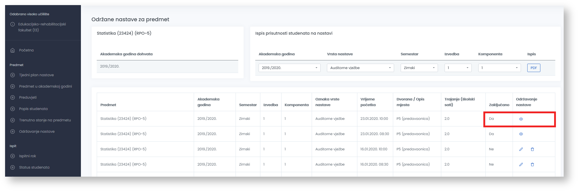Click the Početna home icon
Screen dimensions: 578x191
pyautogui.click(x=13, y=50)
